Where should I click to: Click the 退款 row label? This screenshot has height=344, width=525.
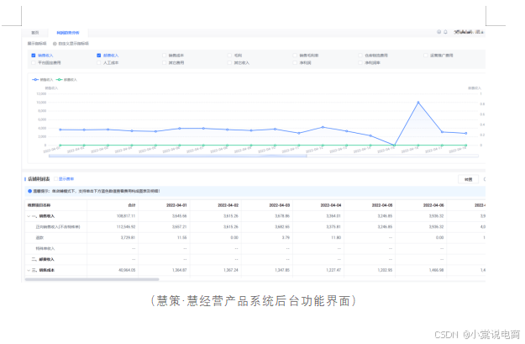pos(39,238)
